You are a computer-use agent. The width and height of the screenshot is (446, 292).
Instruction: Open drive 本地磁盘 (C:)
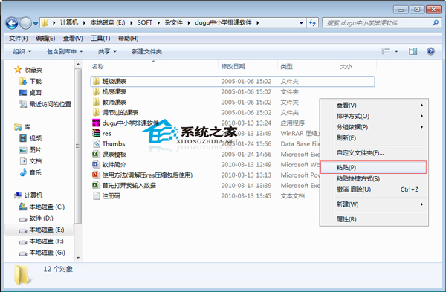tap(42, 207)
